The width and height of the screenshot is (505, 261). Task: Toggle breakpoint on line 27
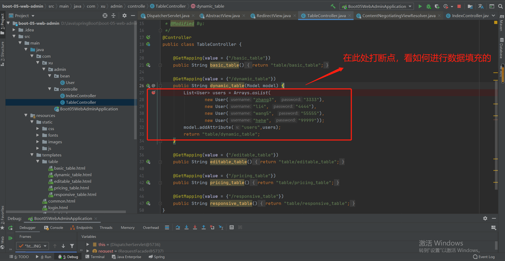tap(154, 92)
